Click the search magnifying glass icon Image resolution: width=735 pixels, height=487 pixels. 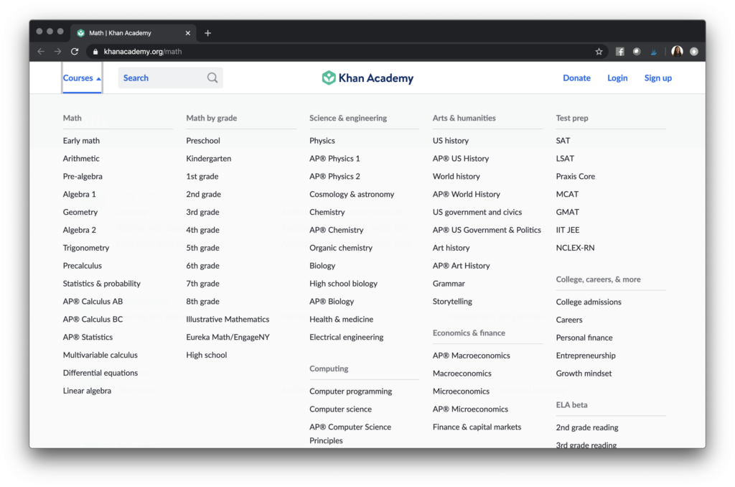(x=212, y=78)
